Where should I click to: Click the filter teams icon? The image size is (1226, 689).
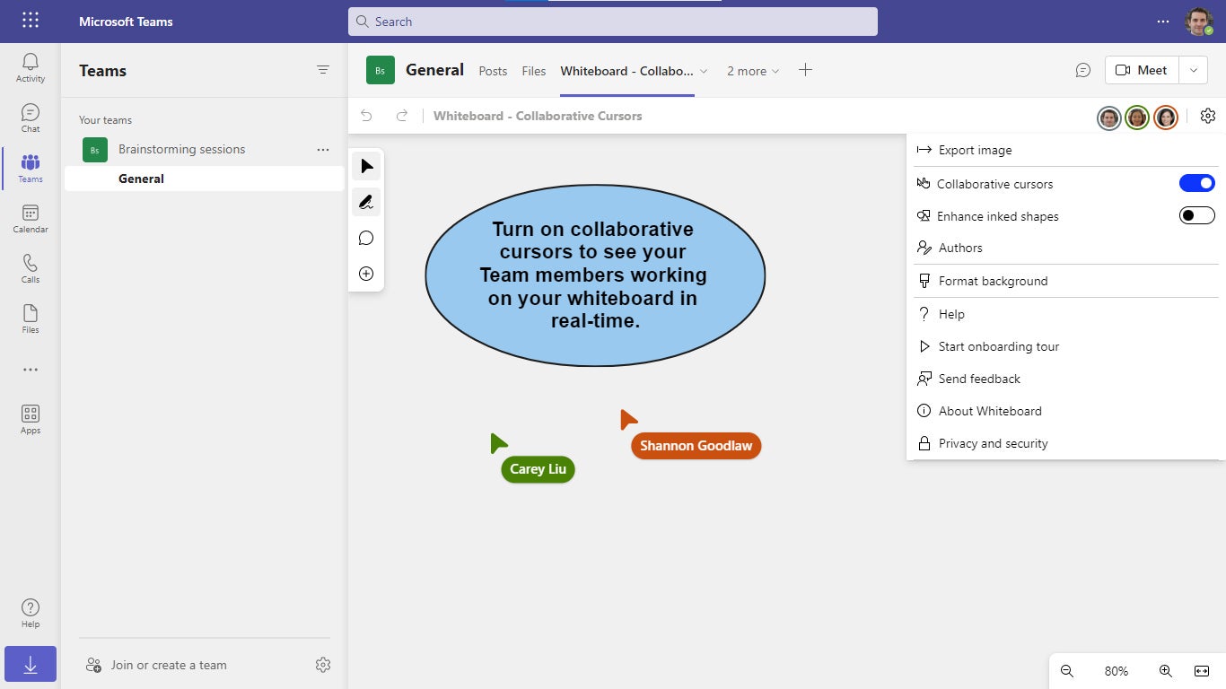323,70
